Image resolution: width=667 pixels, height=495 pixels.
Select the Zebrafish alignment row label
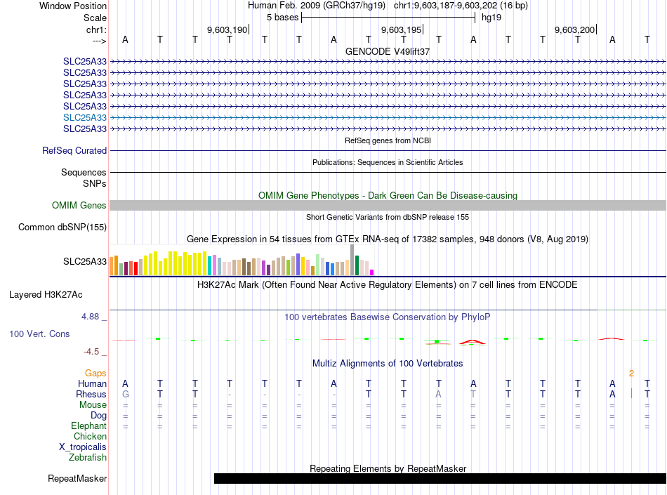pos(88,458)
